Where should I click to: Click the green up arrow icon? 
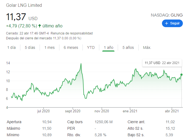(40, 26)
